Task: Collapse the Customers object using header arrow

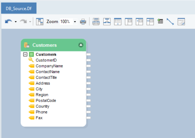Action: pos(81,45)
